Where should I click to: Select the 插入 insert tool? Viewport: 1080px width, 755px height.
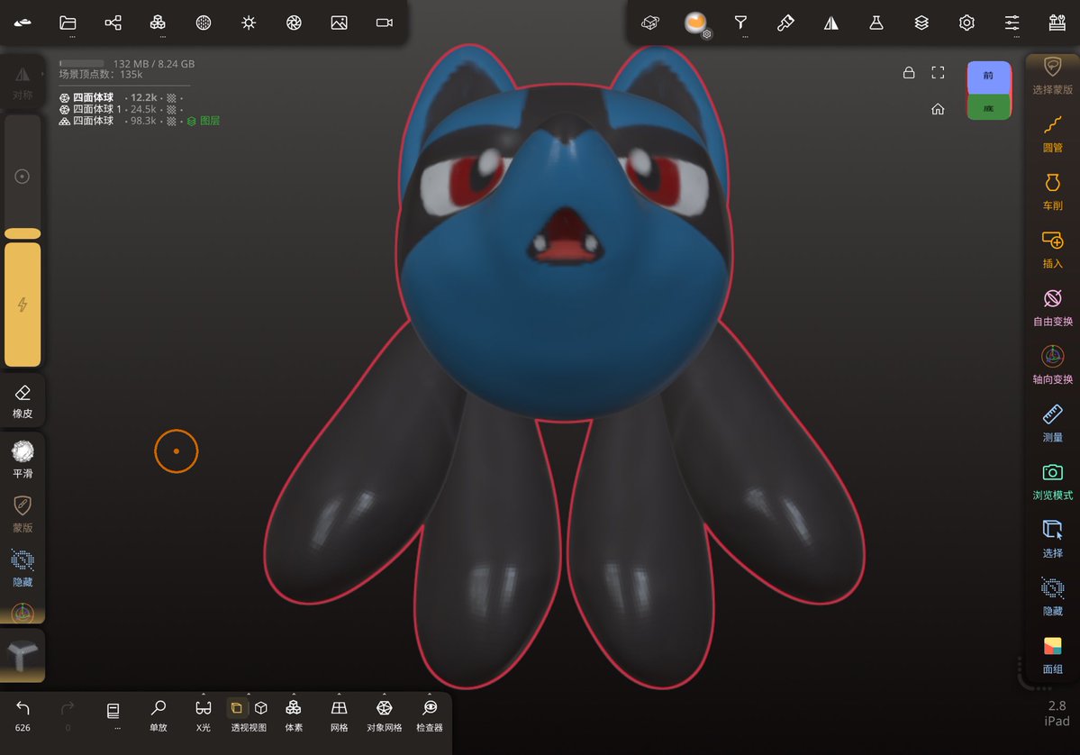[x=1052, y=250]
